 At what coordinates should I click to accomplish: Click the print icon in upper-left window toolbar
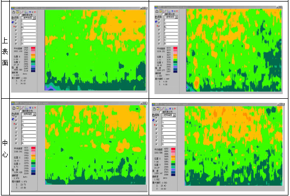(x=13, y=12)
